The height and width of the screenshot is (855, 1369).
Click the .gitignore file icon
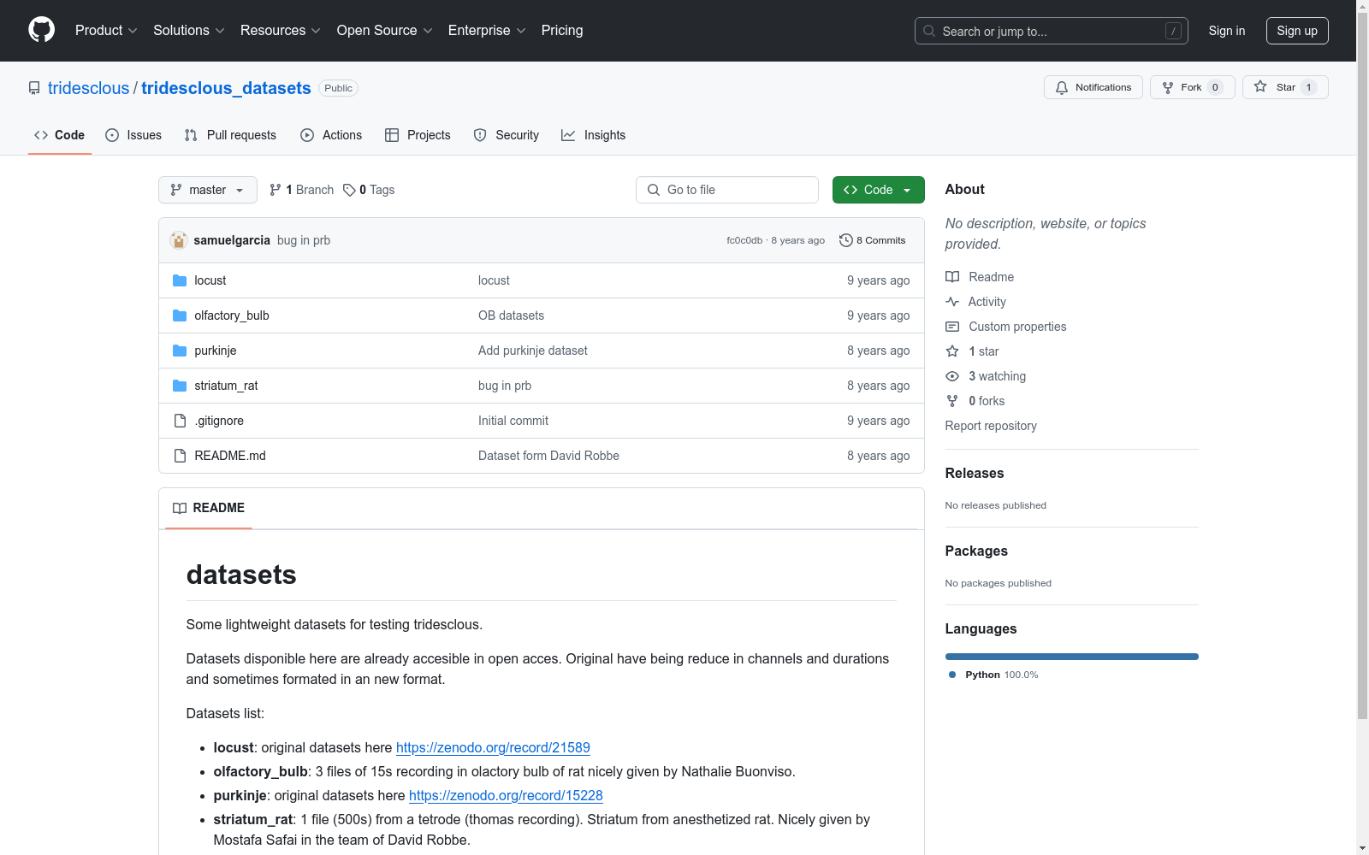point(180,421)
